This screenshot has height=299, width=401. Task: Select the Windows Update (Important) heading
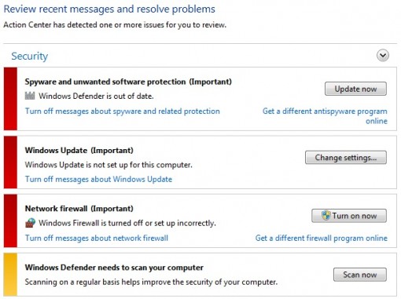[79, 151]
